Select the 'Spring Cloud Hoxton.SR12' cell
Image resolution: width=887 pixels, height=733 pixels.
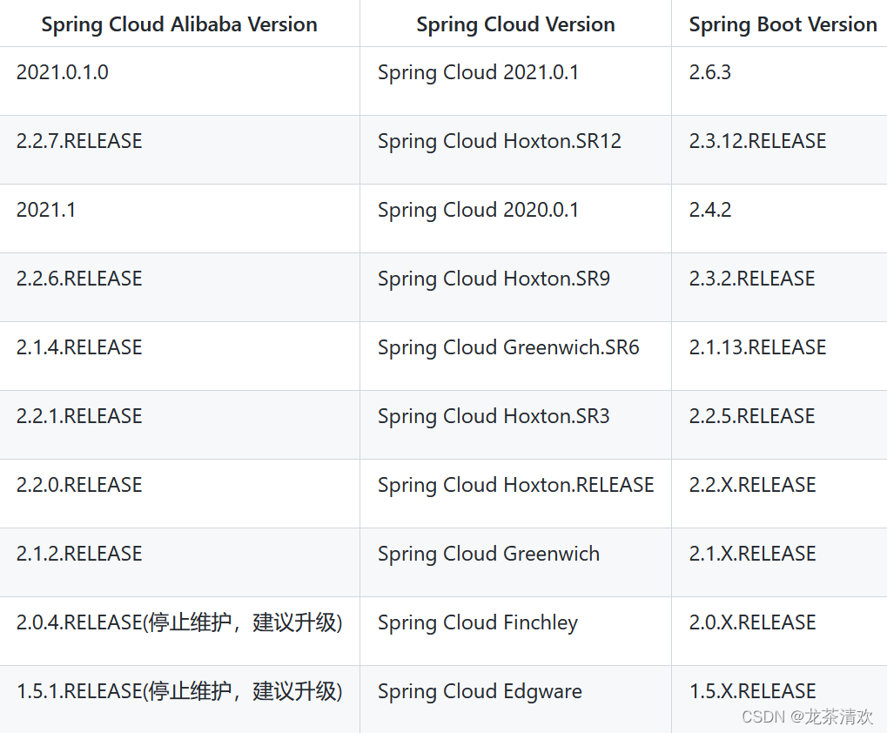point(515,150)
